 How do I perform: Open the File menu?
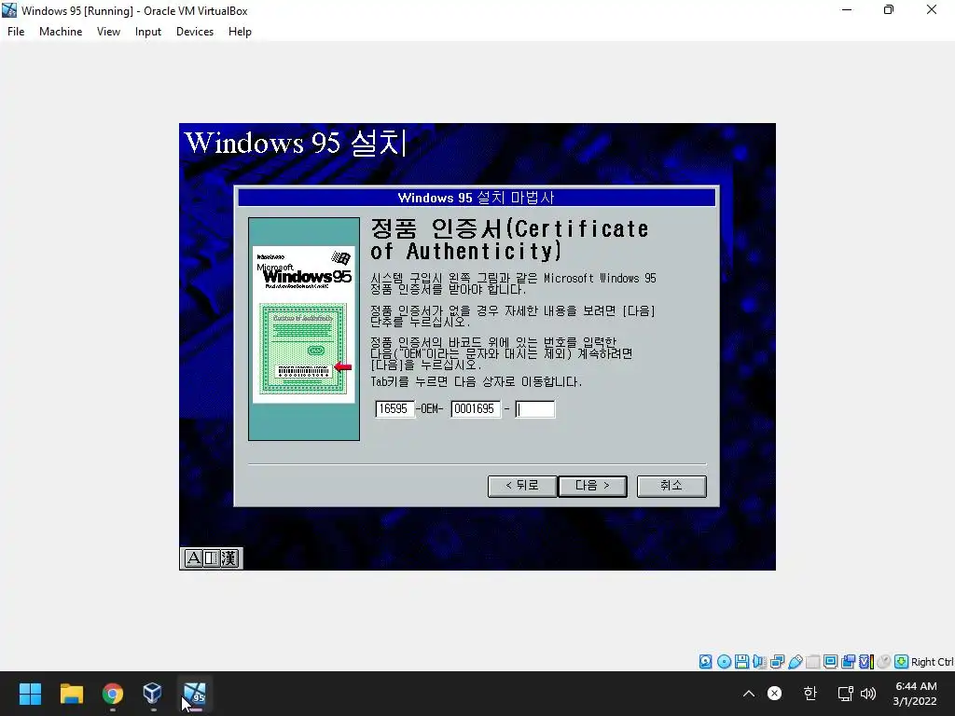tap(16, 32)
